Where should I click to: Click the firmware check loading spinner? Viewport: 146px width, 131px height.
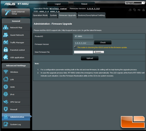click(75, 47)
